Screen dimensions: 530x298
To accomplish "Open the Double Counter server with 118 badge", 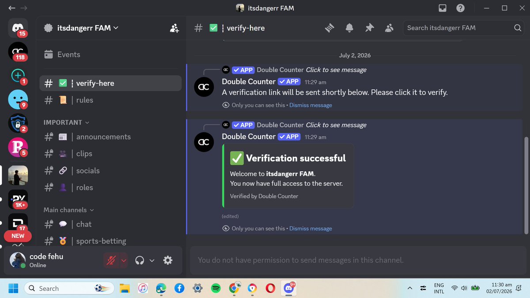I will pos(18,52).
